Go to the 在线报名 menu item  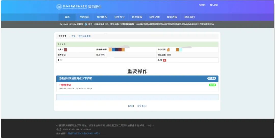point(85,17)
